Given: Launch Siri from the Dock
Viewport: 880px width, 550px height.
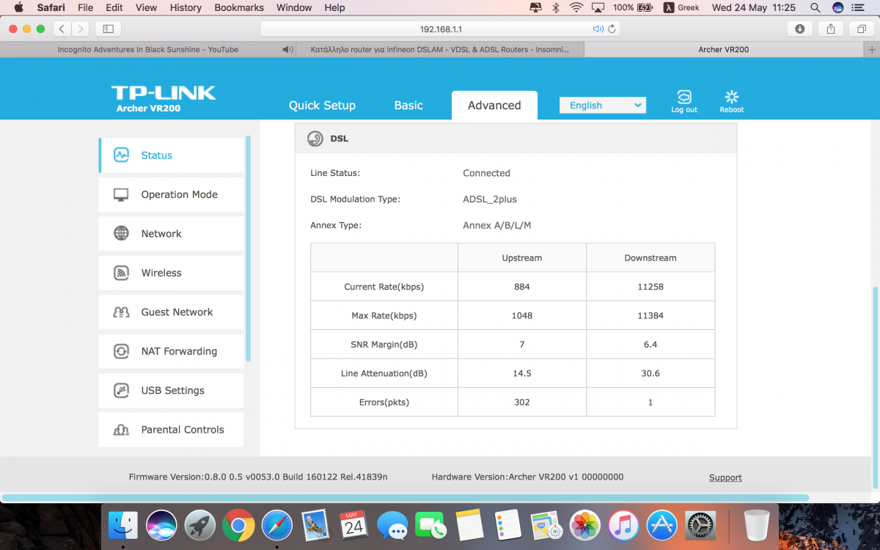Looking at the screenshot, I should click(x=161, y=525).
